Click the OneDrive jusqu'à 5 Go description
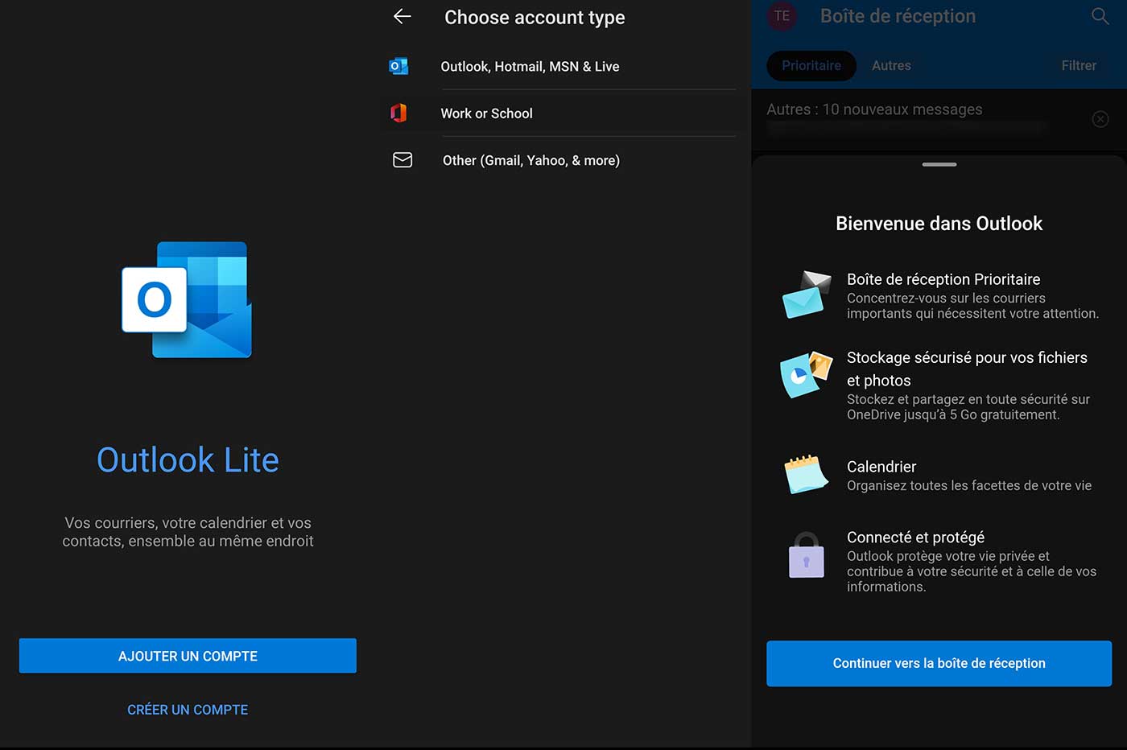The height and width of the screenshot is (750, 1127). tap(968, 407)
